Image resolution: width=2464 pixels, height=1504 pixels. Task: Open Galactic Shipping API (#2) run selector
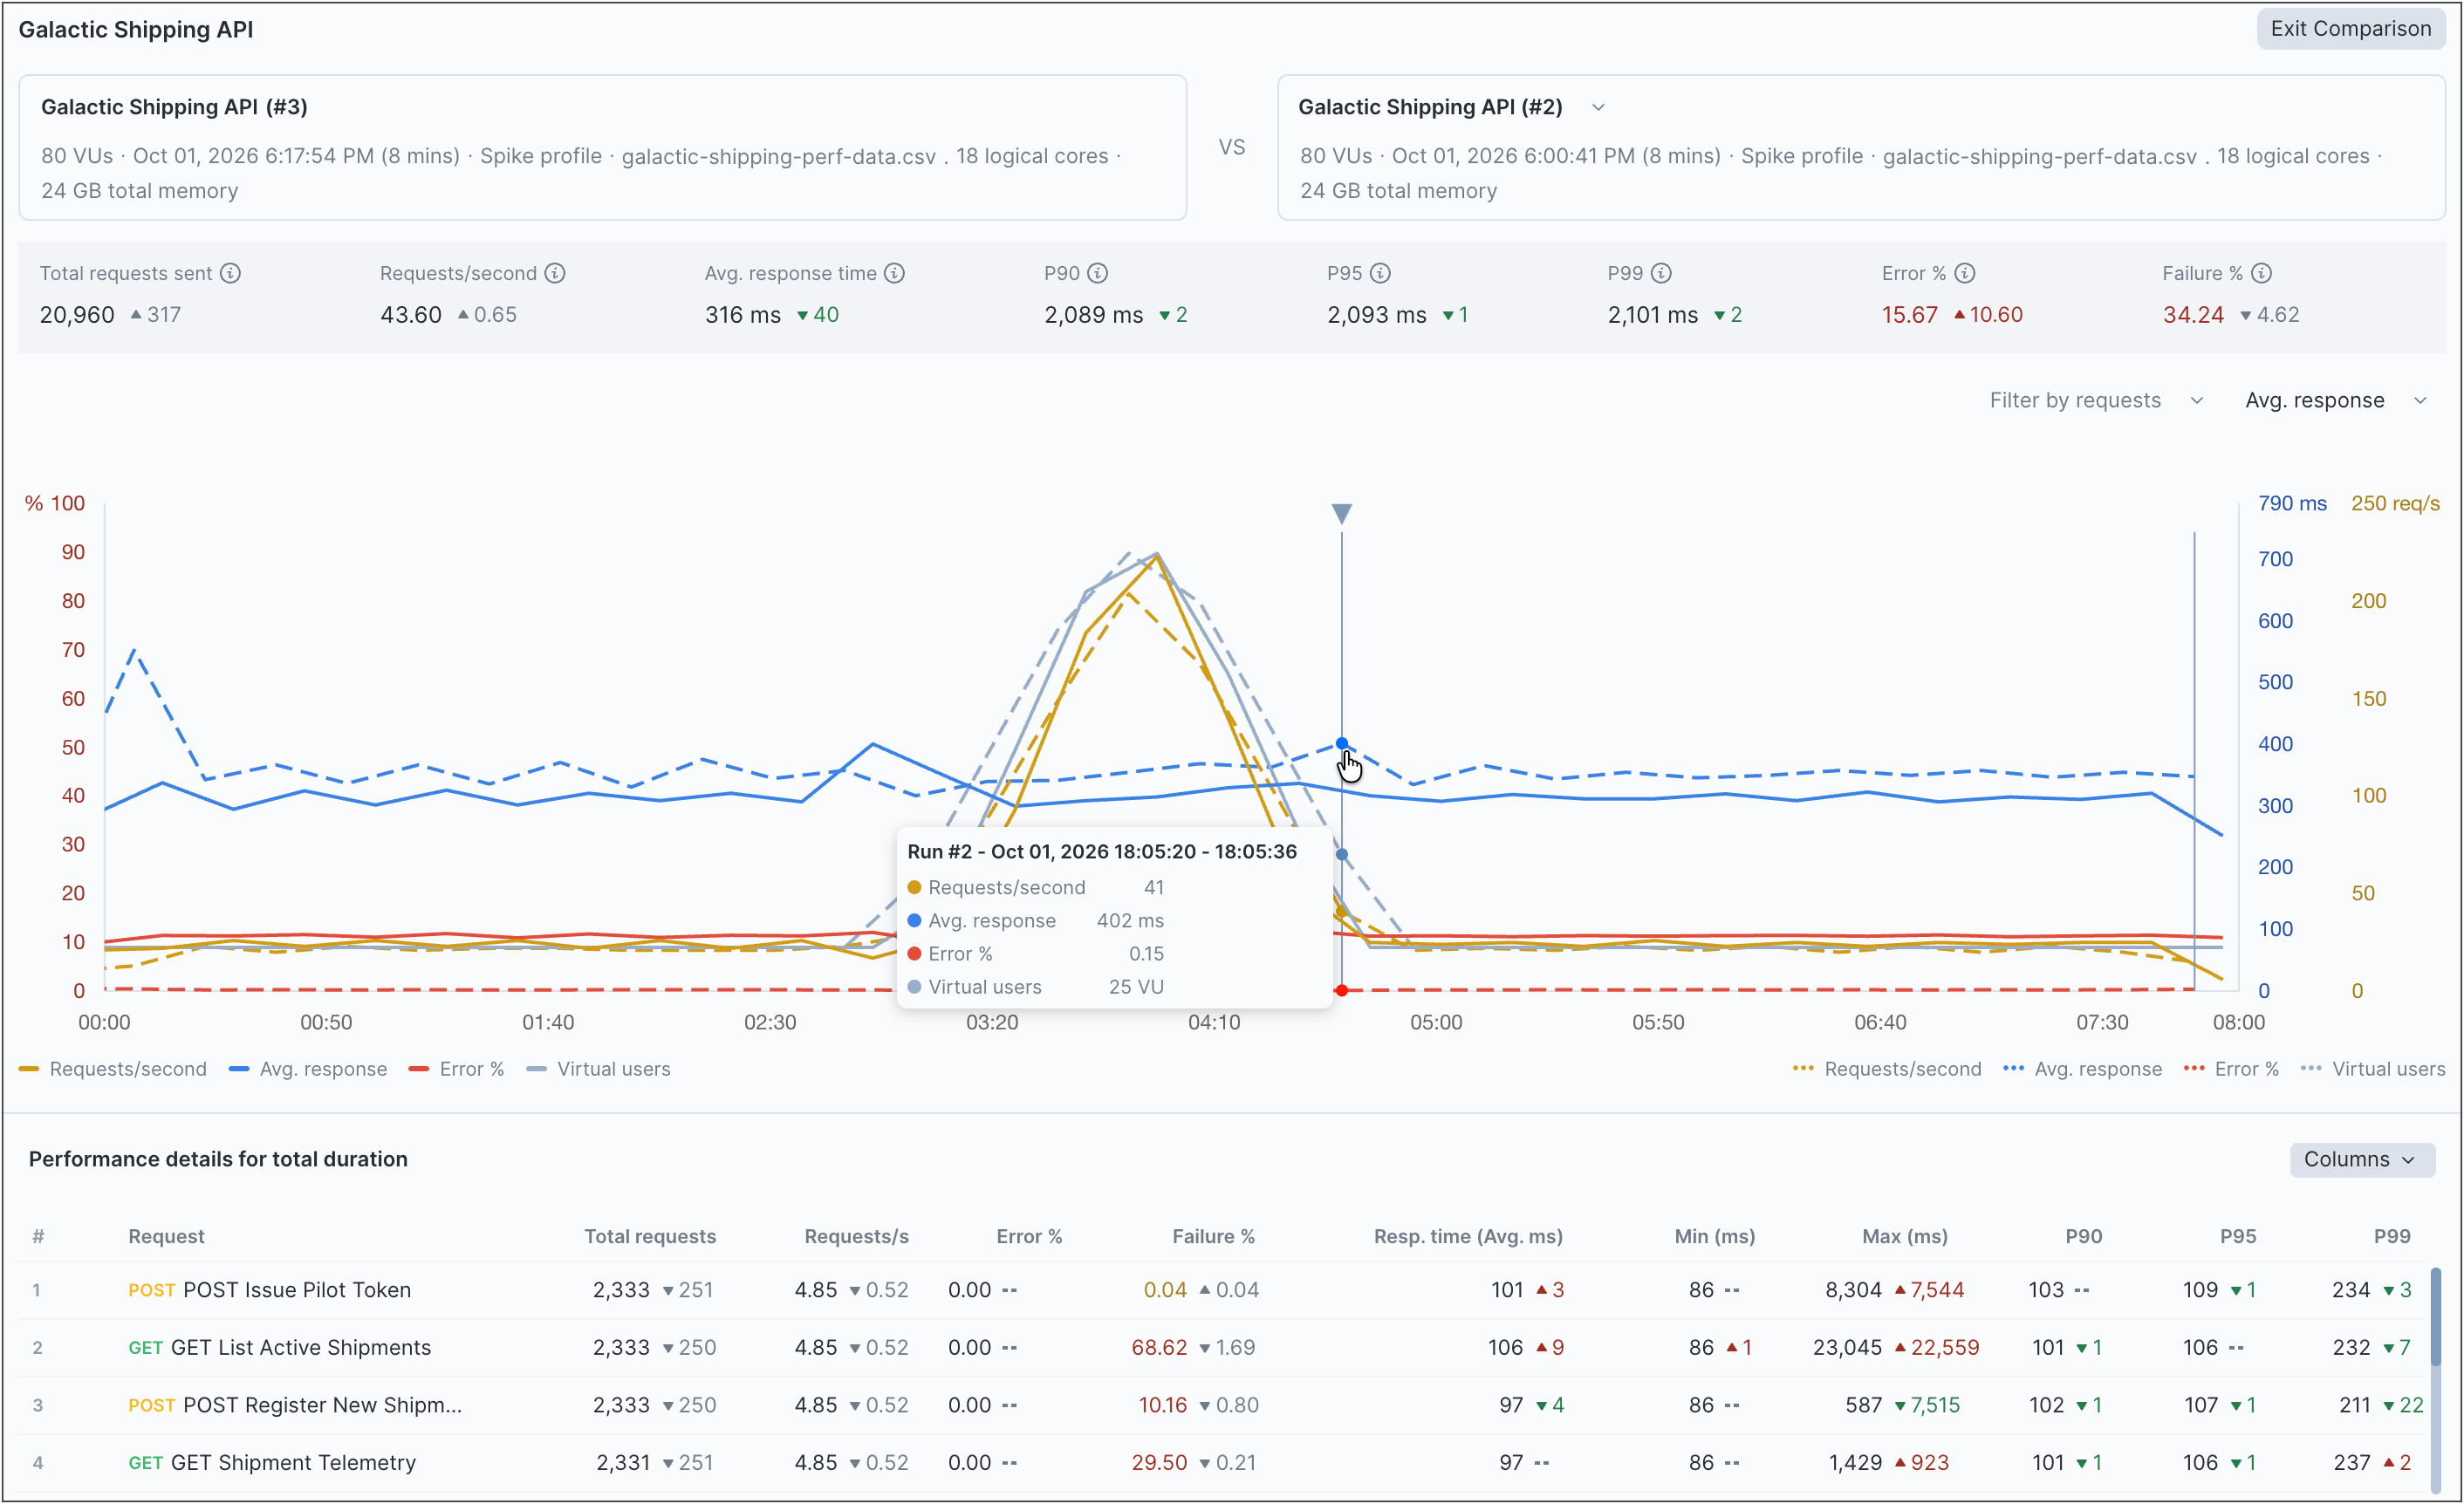click(1599, 107)
